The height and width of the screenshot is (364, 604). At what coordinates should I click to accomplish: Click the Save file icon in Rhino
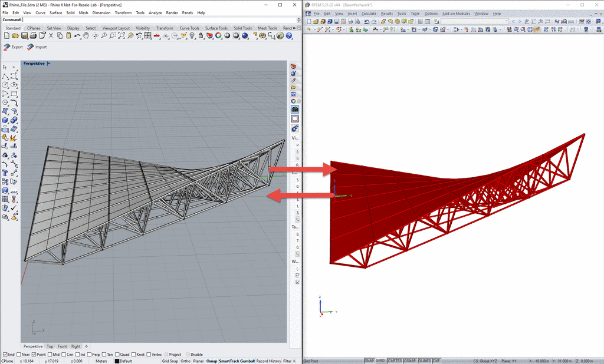coord(24,36)
